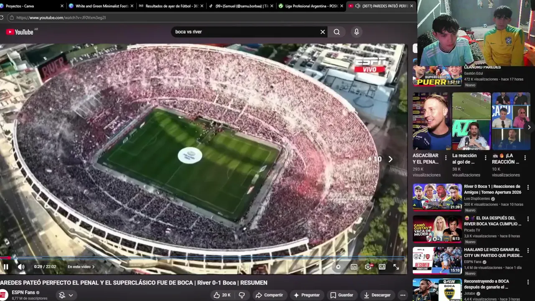This screenshot has width=535, height=301.
Task: Click the Preguntar button
Action: point(306,295)
